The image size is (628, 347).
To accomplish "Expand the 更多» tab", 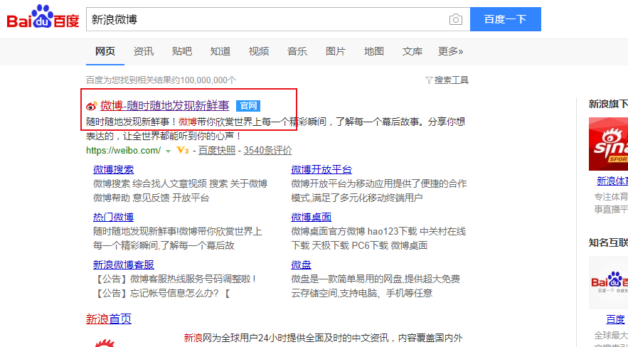I will 451,51.
